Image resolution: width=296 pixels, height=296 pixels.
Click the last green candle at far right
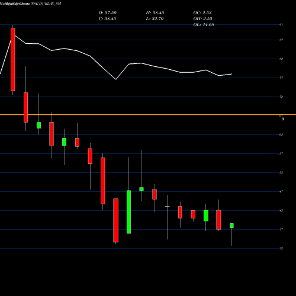click(x=231, y=226)
